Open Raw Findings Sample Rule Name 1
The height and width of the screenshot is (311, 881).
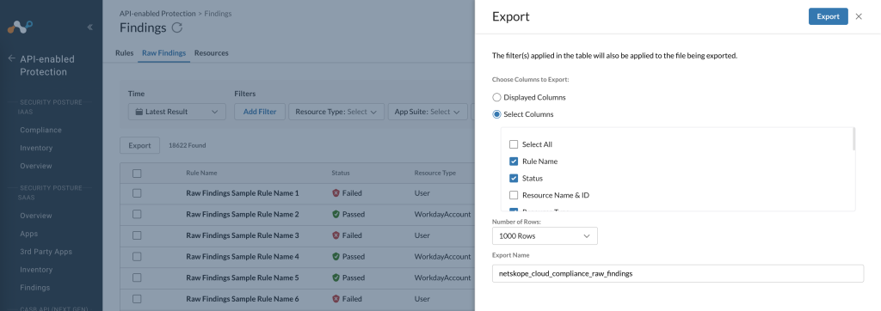point(242,193)
